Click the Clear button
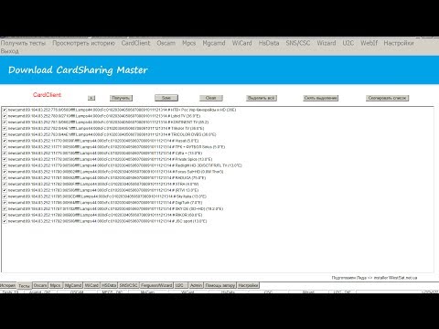 point(211,98)
